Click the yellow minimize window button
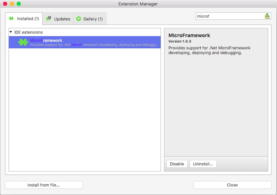This screenshot has width=277, height=195. coord(12,4)
